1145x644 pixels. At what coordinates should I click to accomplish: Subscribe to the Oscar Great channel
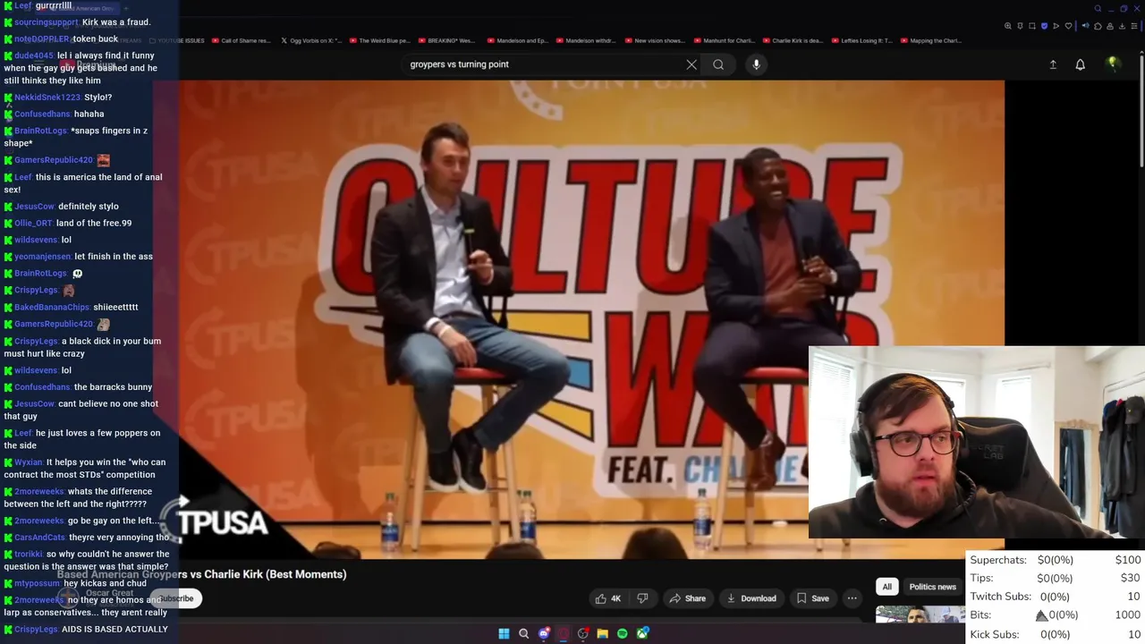coord(175,598)
